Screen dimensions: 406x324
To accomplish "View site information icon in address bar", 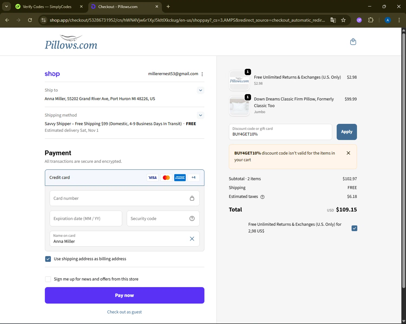I will (x=44, y=20).
